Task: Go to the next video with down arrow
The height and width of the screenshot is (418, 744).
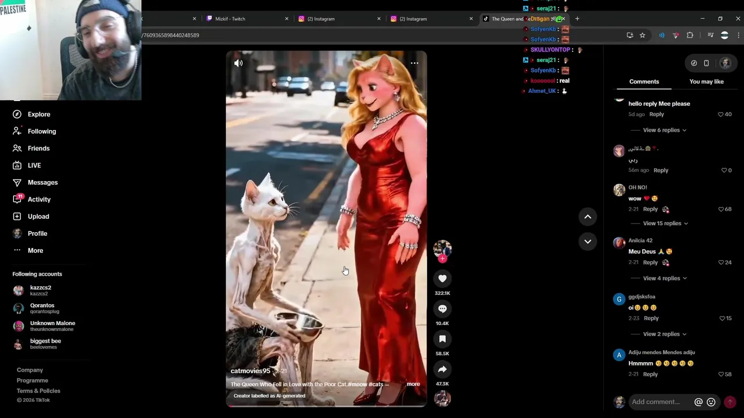Action: pos(588,242)
